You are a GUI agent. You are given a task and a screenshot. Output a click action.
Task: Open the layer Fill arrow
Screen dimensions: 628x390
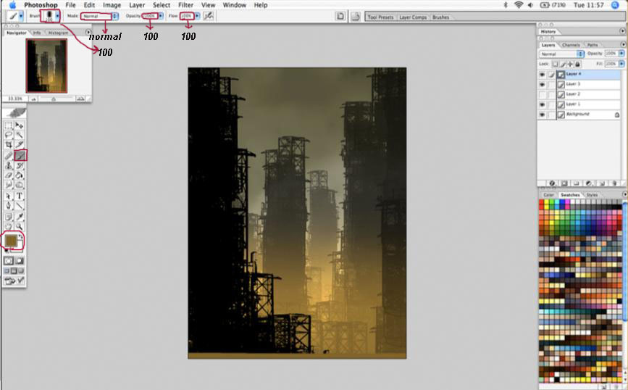(x=621, y=64)
